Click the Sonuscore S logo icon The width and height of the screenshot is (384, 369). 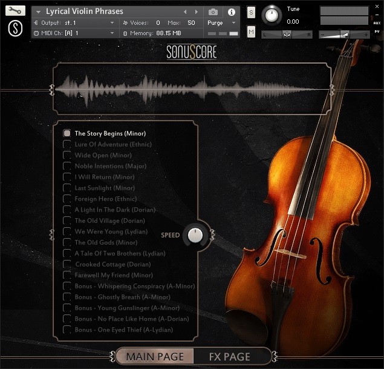click(x=15, y=28)
